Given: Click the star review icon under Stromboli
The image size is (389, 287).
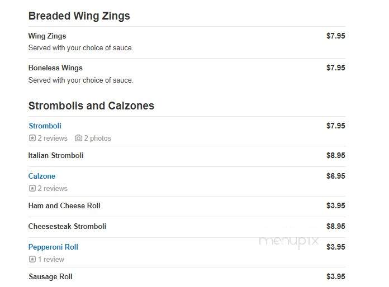Looking at the screenshot, I should [32, 138].
